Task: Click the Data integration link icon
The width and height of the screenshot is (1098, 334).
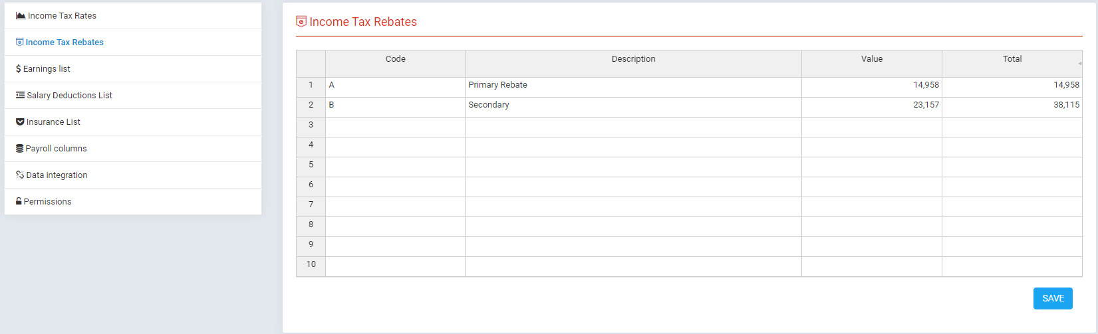Action: [20, 175]
